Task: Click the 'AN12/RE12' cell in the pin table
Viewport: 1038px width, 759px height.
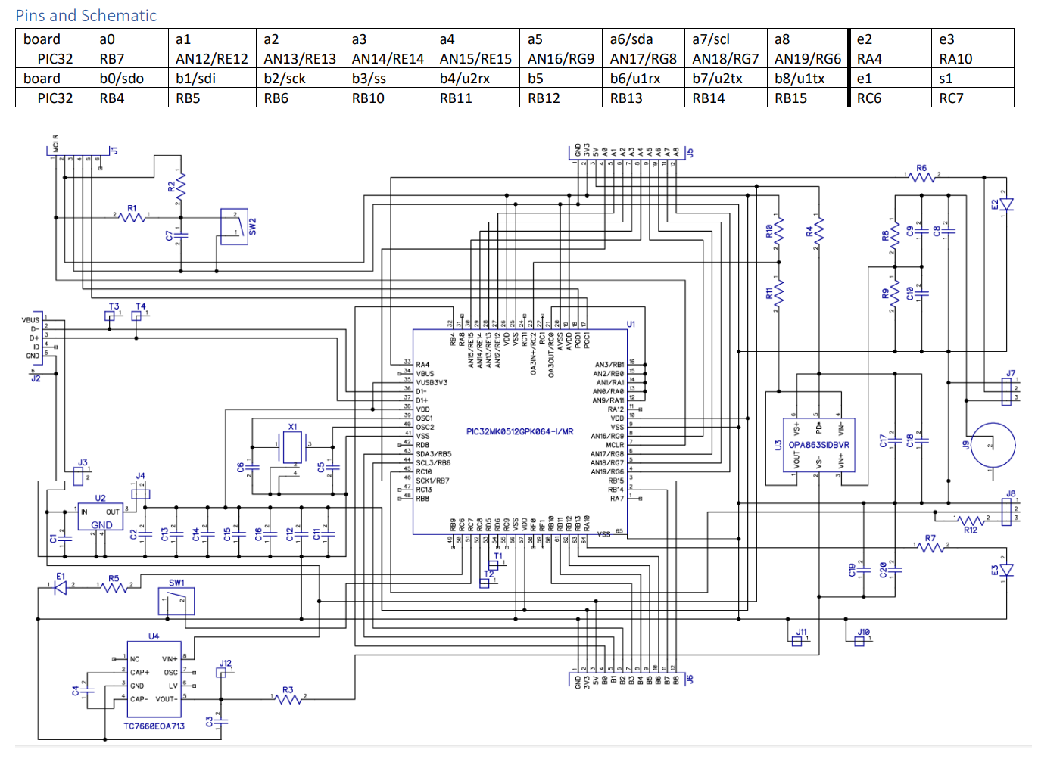Action: click(212, 58)
